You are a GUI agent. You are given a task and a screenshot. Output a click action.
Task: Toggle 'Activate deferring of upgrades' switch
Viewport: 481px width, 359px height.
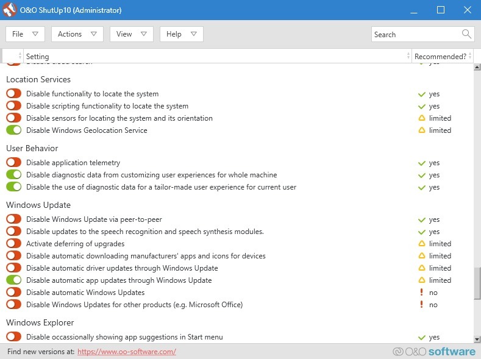coord(14,243)
